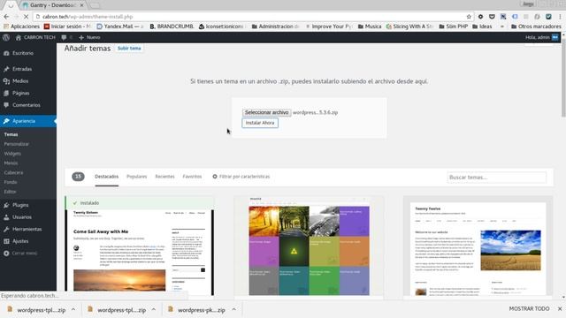Click Instalar Ahora button
Viewport: 566px width, 318px height.
(x=260, y=123)
